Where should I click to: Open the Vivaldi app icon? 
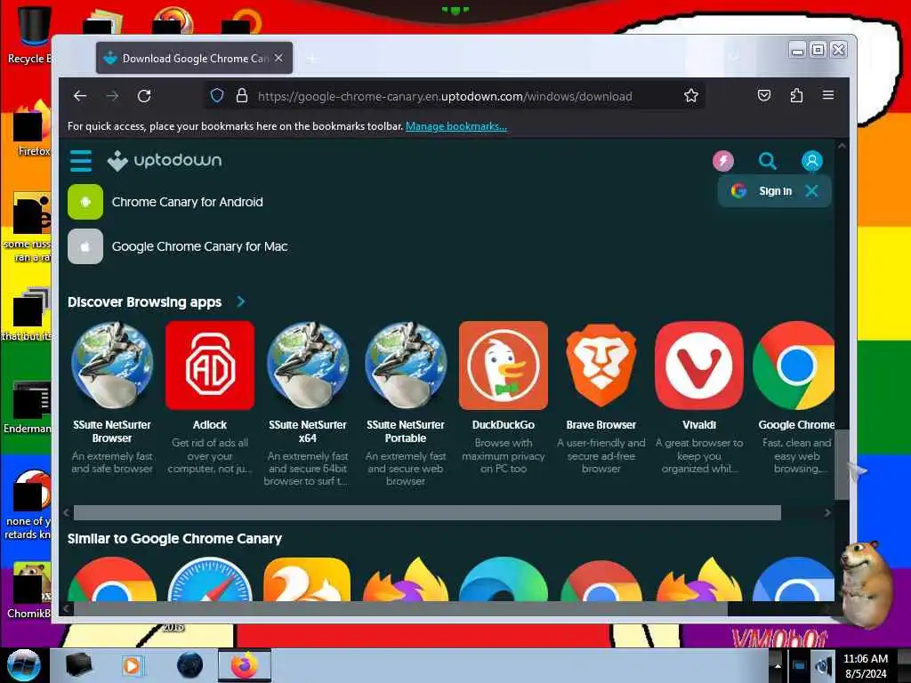click(x=699, y=366)
